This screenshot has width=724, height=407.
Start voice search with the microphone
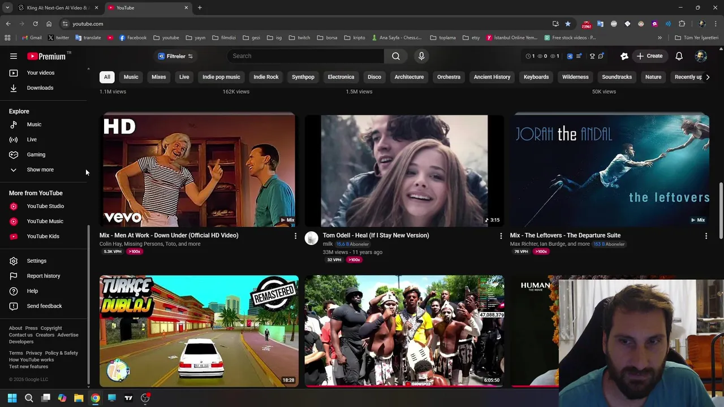point(421,56)
